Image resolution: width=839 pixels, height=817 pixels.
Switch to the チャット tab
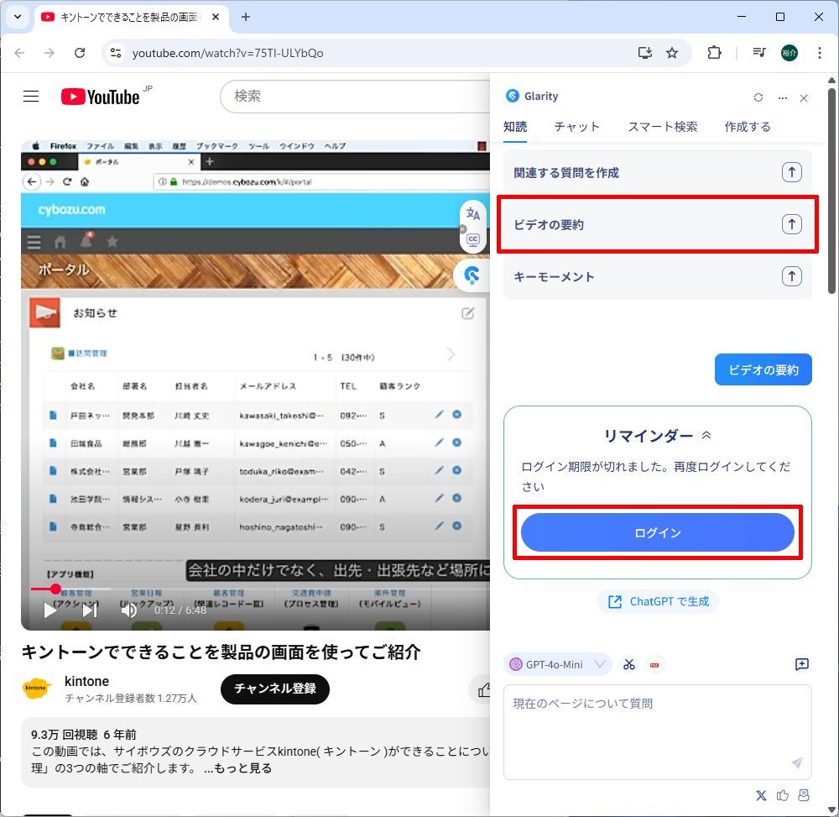[x=577, y=127]
